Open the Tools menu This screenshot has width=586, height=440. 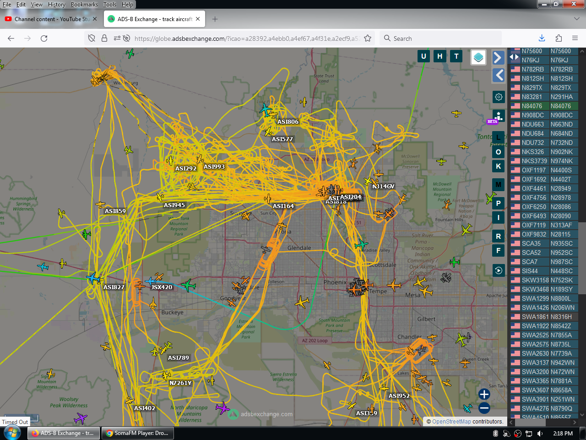click(110, 5)
